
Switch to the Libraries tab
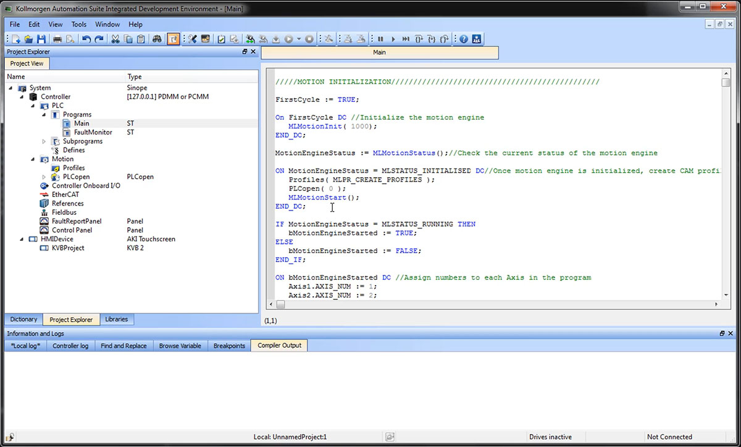pos(117,319)
